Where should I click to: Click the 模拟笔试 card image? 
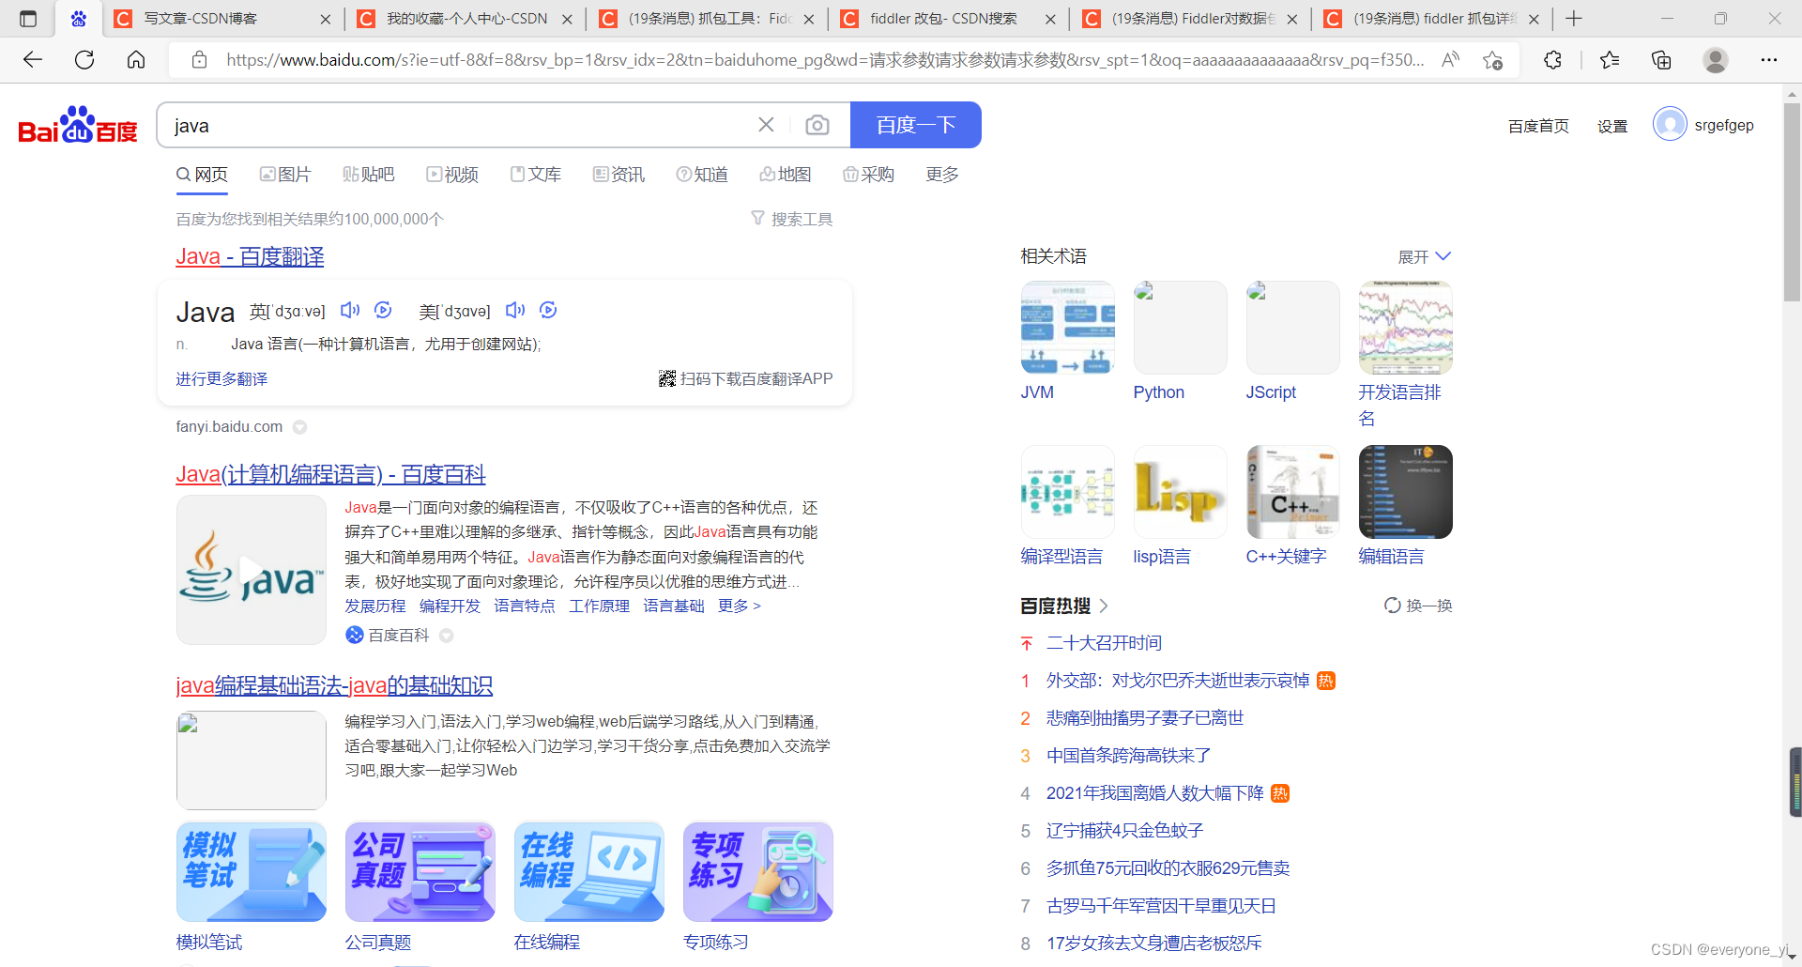(x=251, y=872)
